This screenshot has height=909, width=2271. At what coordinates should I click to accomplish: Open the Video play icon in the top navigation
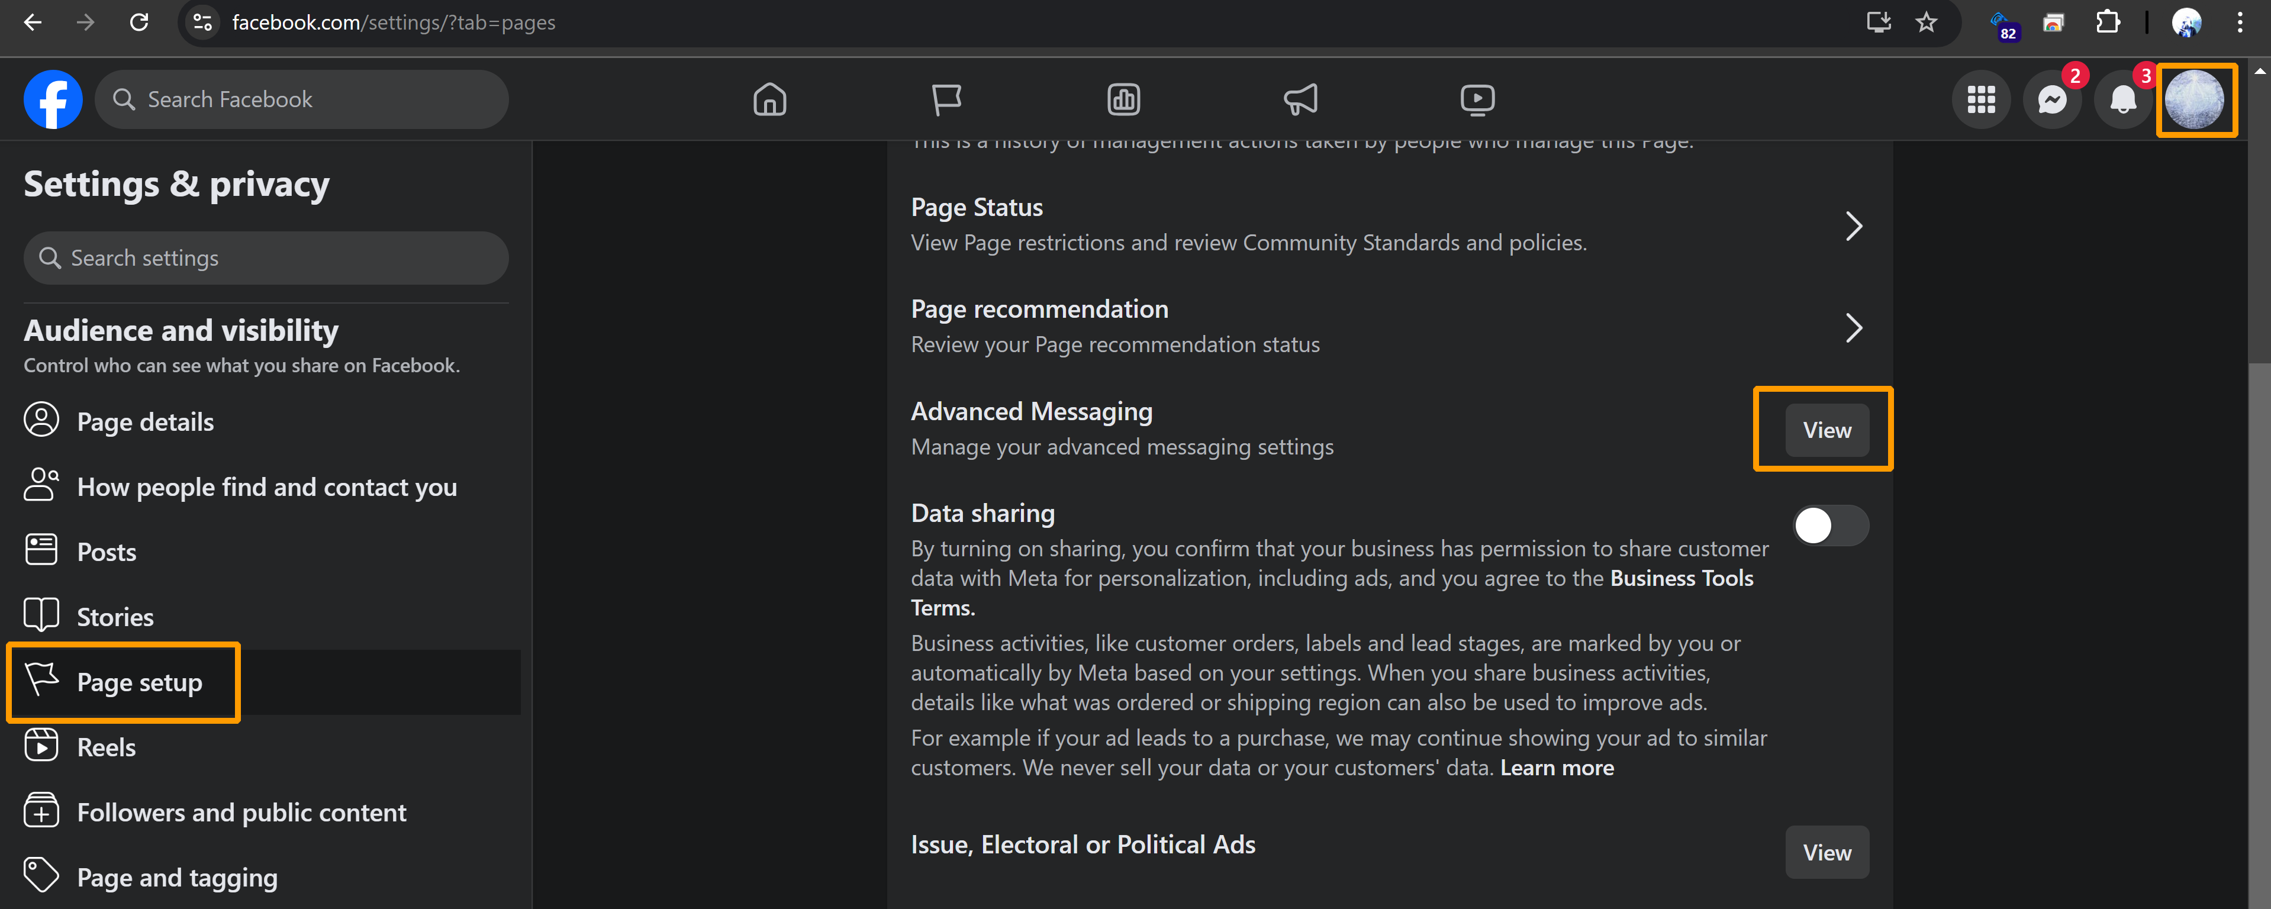coord(1477,99)
